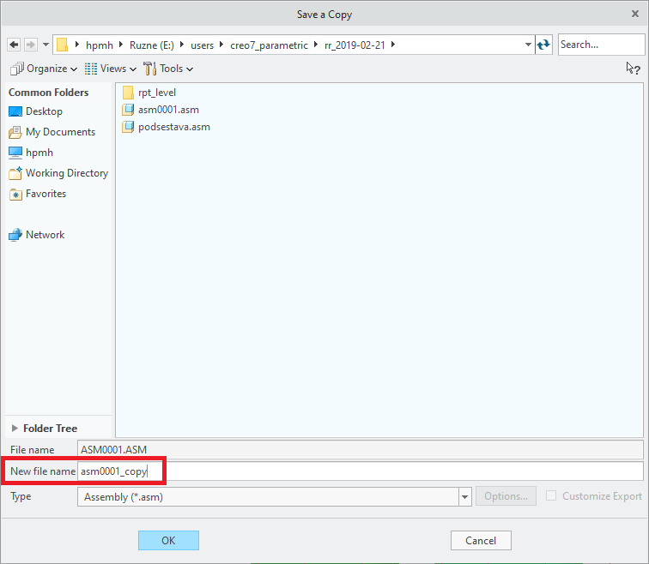Click the asm0001.asm assembly icon
This screenshot has width=649, height=564.
point(128,110)
